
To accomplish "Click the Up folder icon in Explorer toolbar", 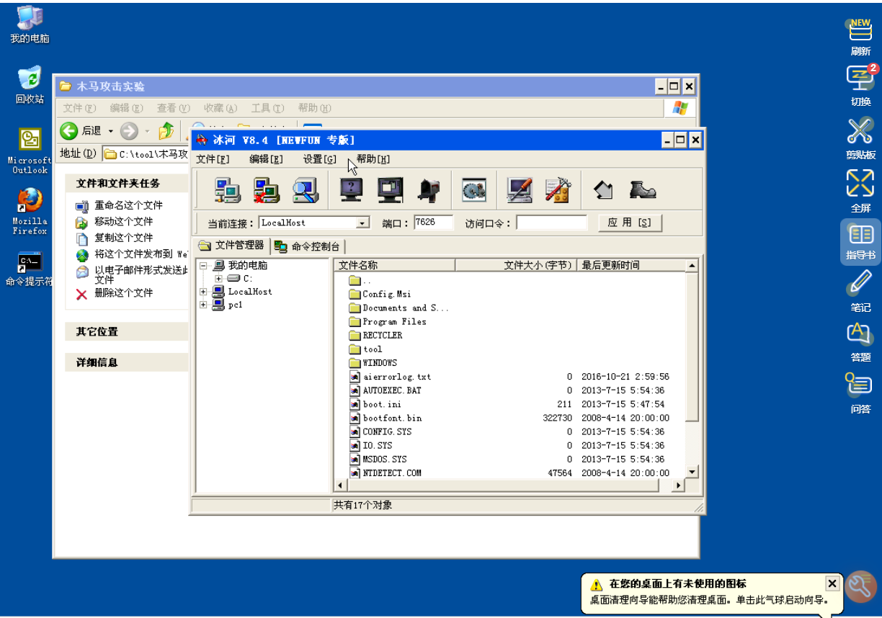I will click(x=166, y=130).
